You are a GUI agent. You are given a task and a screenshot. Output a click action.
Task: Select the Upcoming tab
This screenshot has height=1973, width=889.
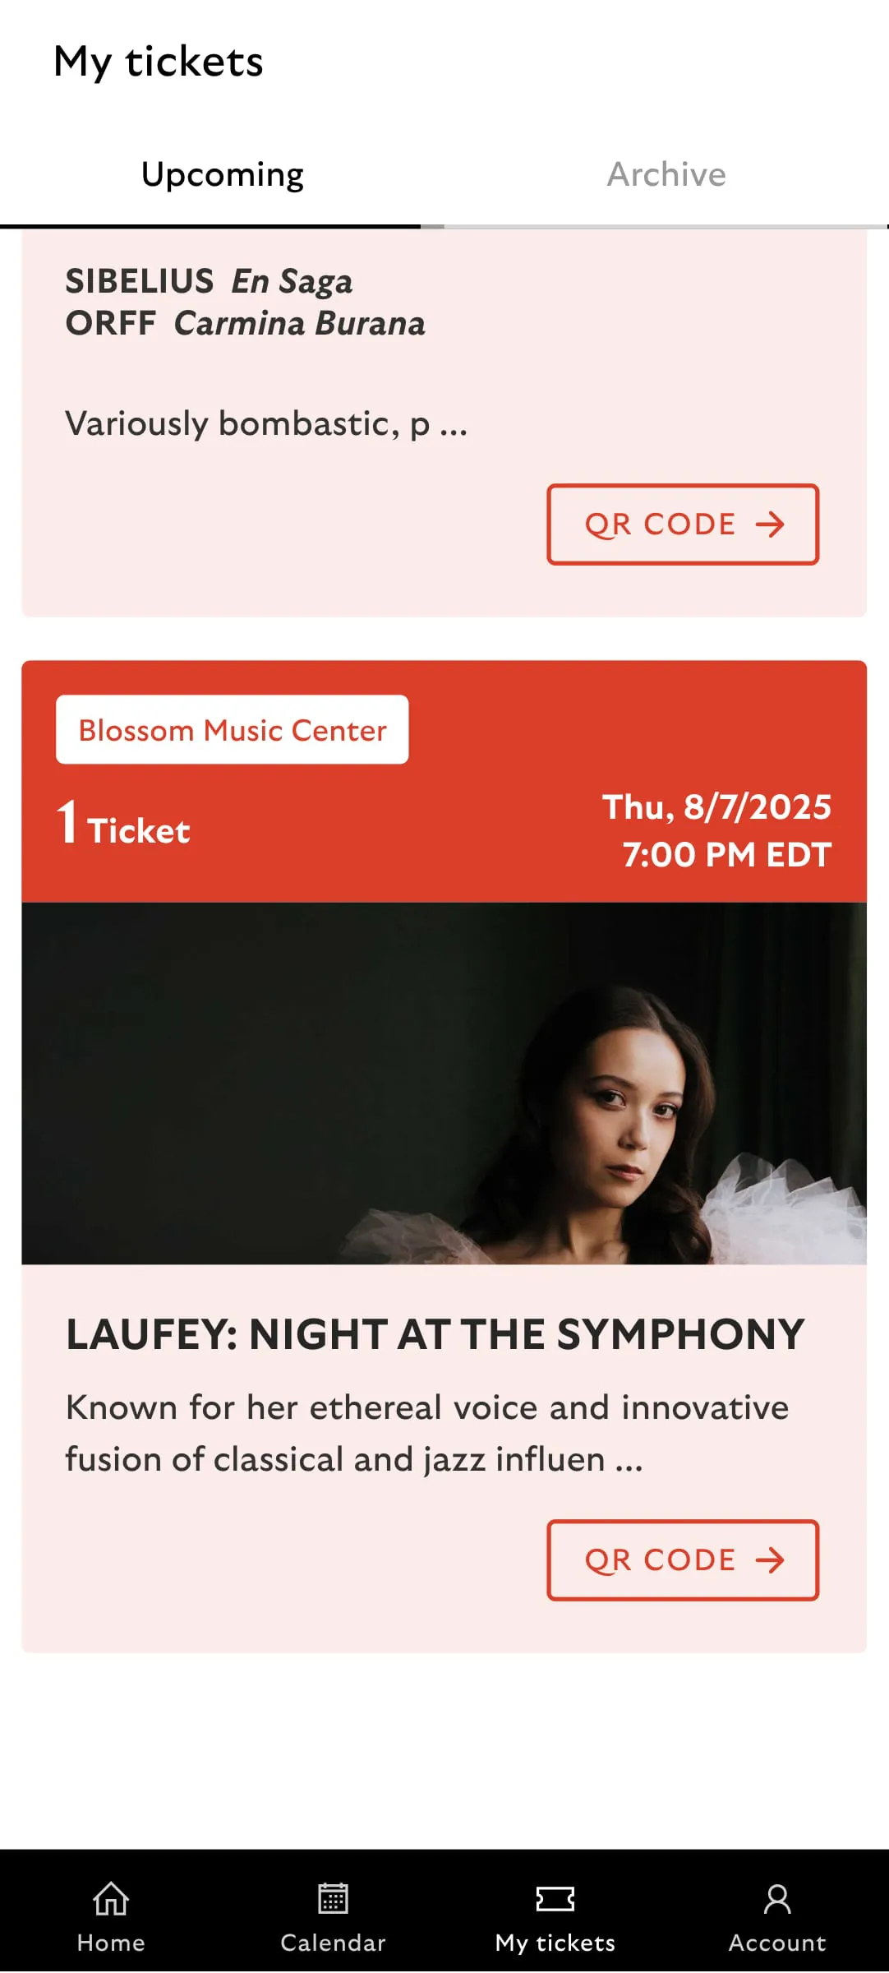(x=222, y=173)
